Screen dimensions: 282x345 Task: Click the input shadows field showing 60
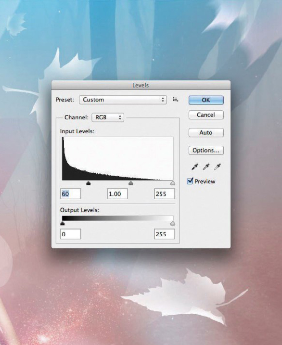point(71,194)
